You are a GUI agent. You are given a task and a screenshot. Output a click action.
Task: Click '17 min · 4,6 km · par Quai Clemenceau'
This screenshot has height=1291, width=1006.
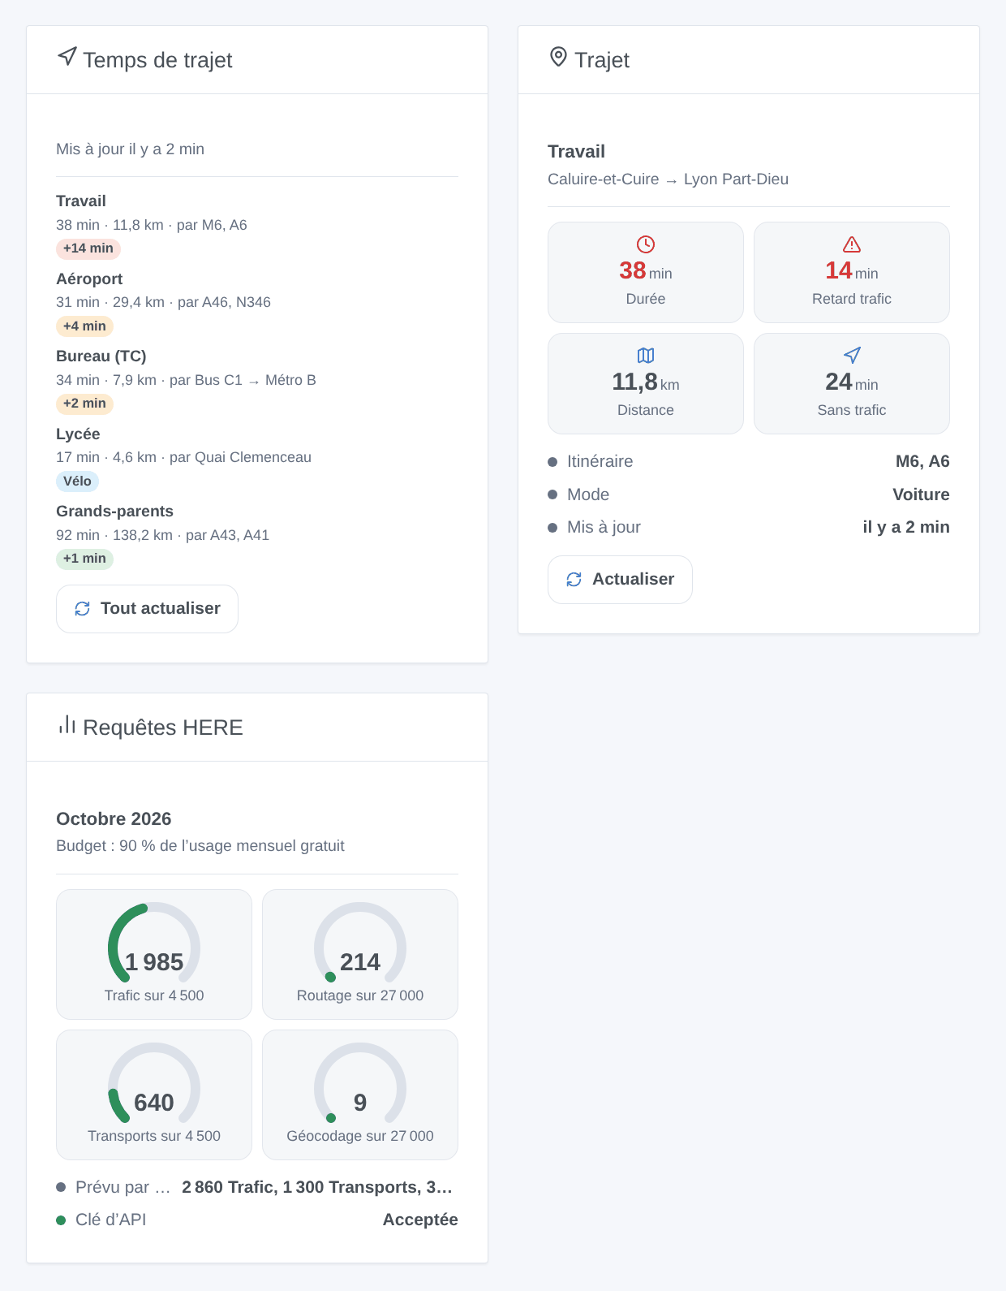(183, 457)
